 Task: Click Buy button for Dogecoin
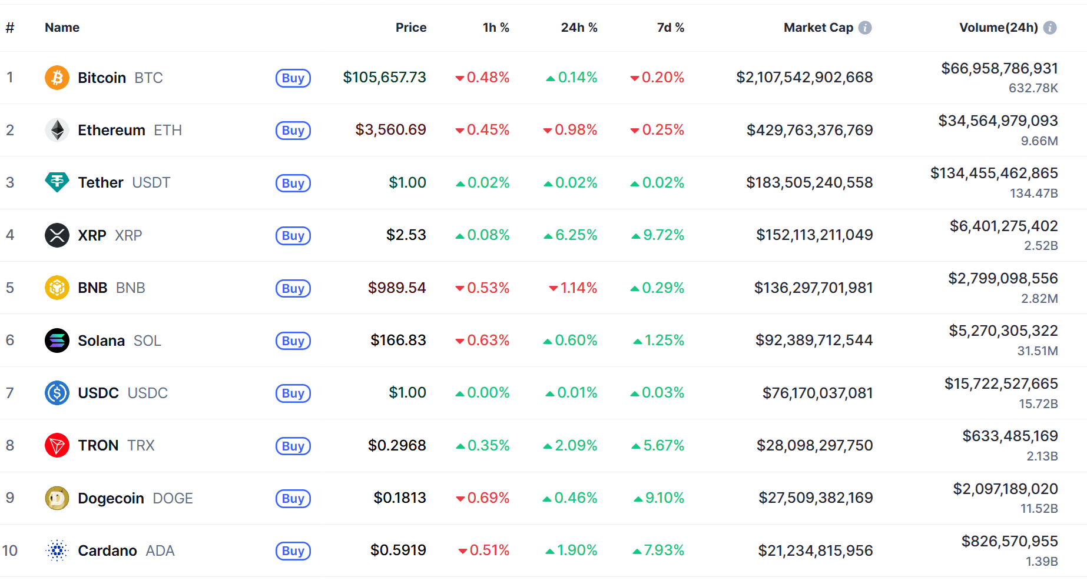tap(293, 499)
